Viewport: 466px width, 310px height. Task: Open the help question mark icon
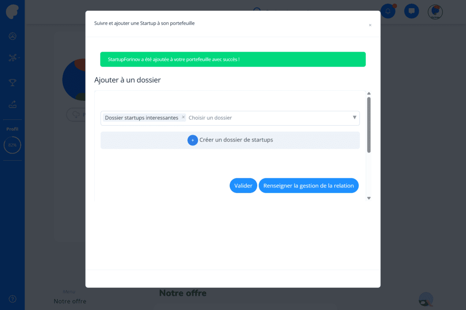12,299
